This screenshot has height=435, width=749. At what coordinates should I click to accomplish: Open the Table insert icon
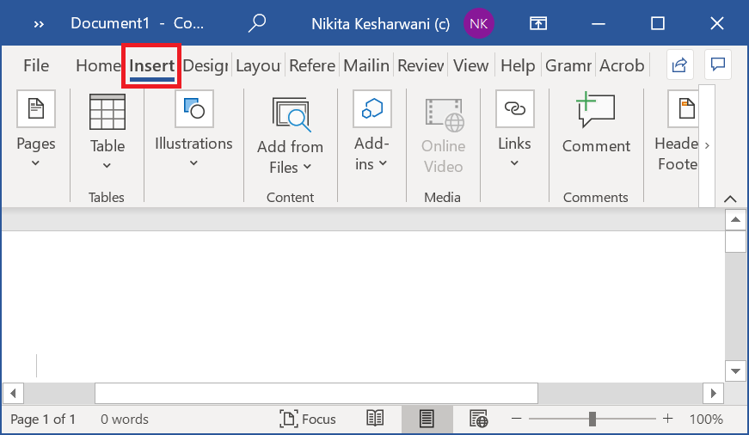click(107, 112)
